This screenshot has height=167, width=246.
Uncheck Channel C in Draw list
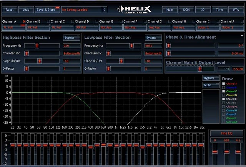[x=224, y=91]
